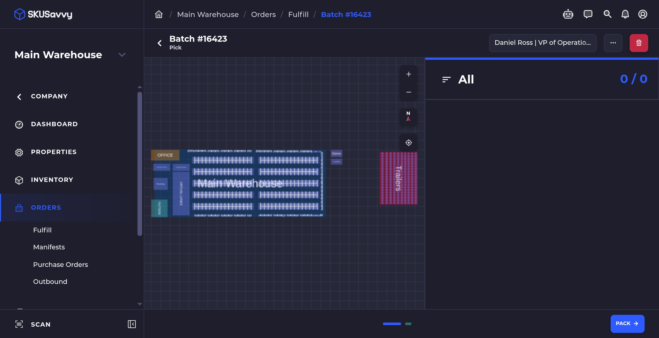The width and height of the screenshot is (659, 338).
Task: Open Purchase Orders submenu item
Action: tap(60, 265)
